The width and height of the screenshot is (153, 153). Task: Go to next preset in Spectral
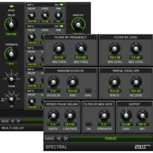click(65, 138)
